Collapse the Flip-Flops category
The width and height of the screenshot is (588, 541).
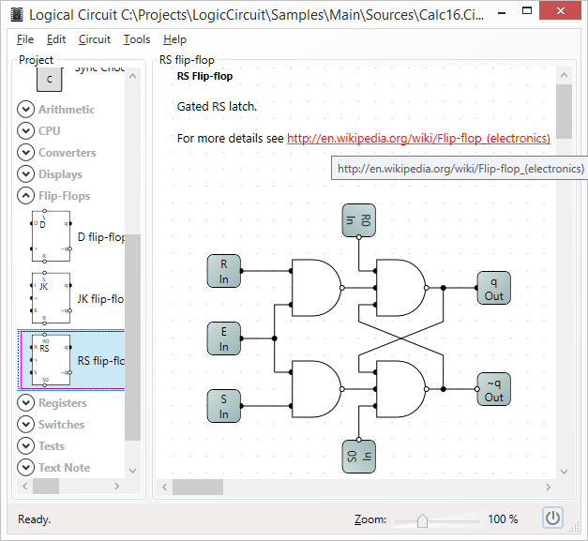[26, 195]
